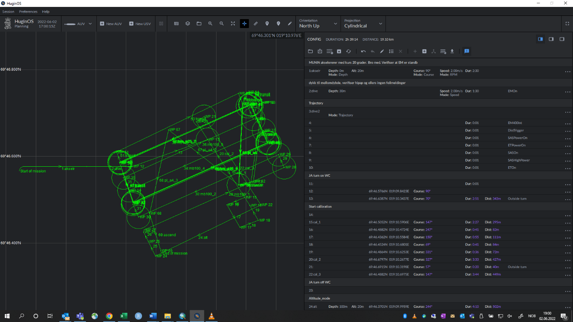Select the ruler measurement tool
Viewport: 573px width, 322px height.
point(256,24)
